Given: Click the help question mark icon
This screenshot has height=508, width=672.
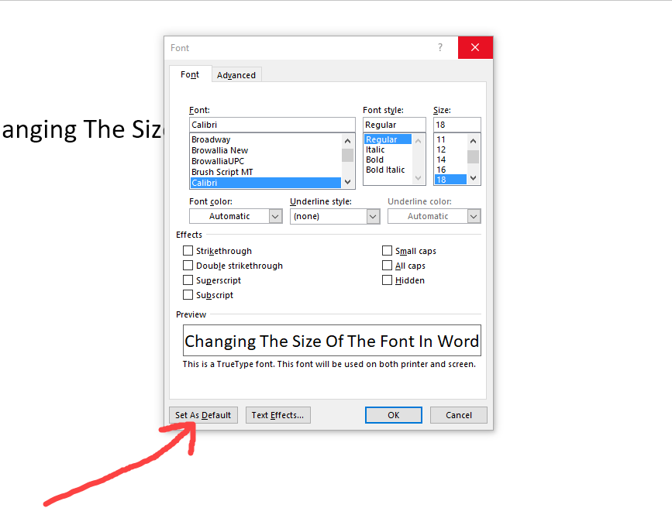Looking at the screenshot, I should point(440,47).
